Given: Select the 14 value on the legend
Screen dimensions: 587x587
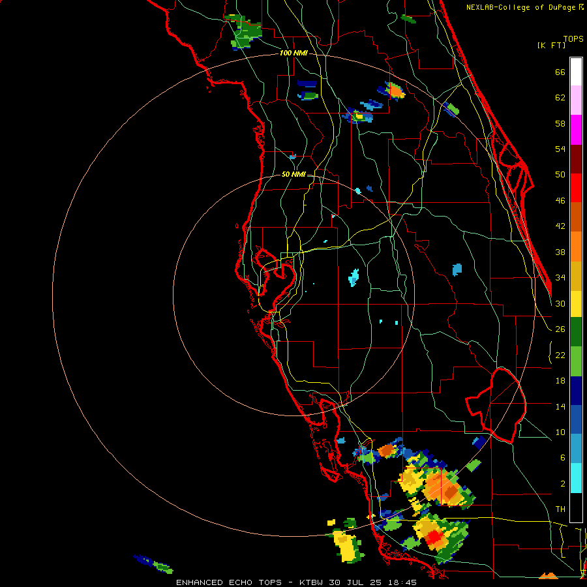Looking at the screenshot, I should point(560,406).
